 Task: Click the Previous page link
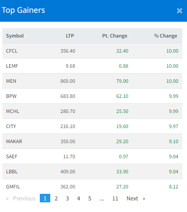21,198
